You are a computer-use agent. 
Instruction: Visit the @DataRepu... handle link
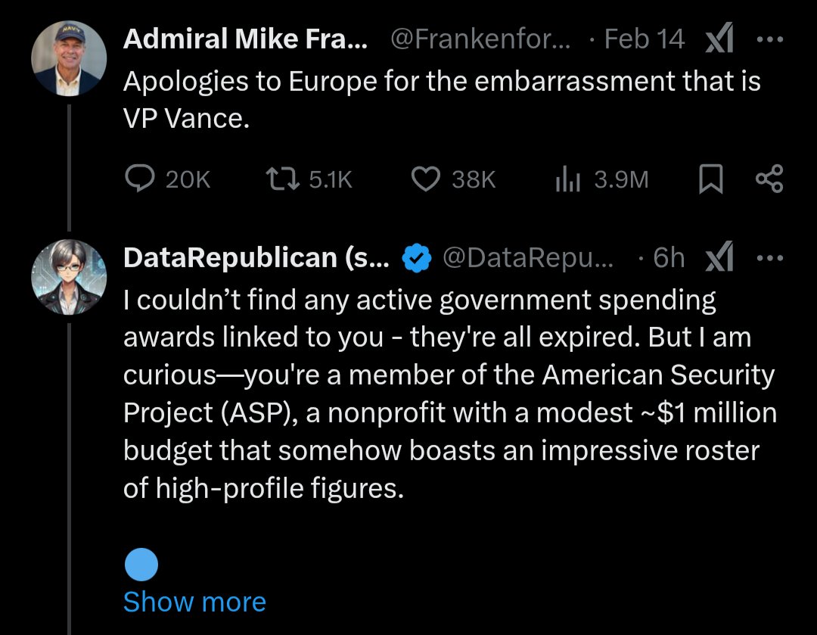pos(528,257)
